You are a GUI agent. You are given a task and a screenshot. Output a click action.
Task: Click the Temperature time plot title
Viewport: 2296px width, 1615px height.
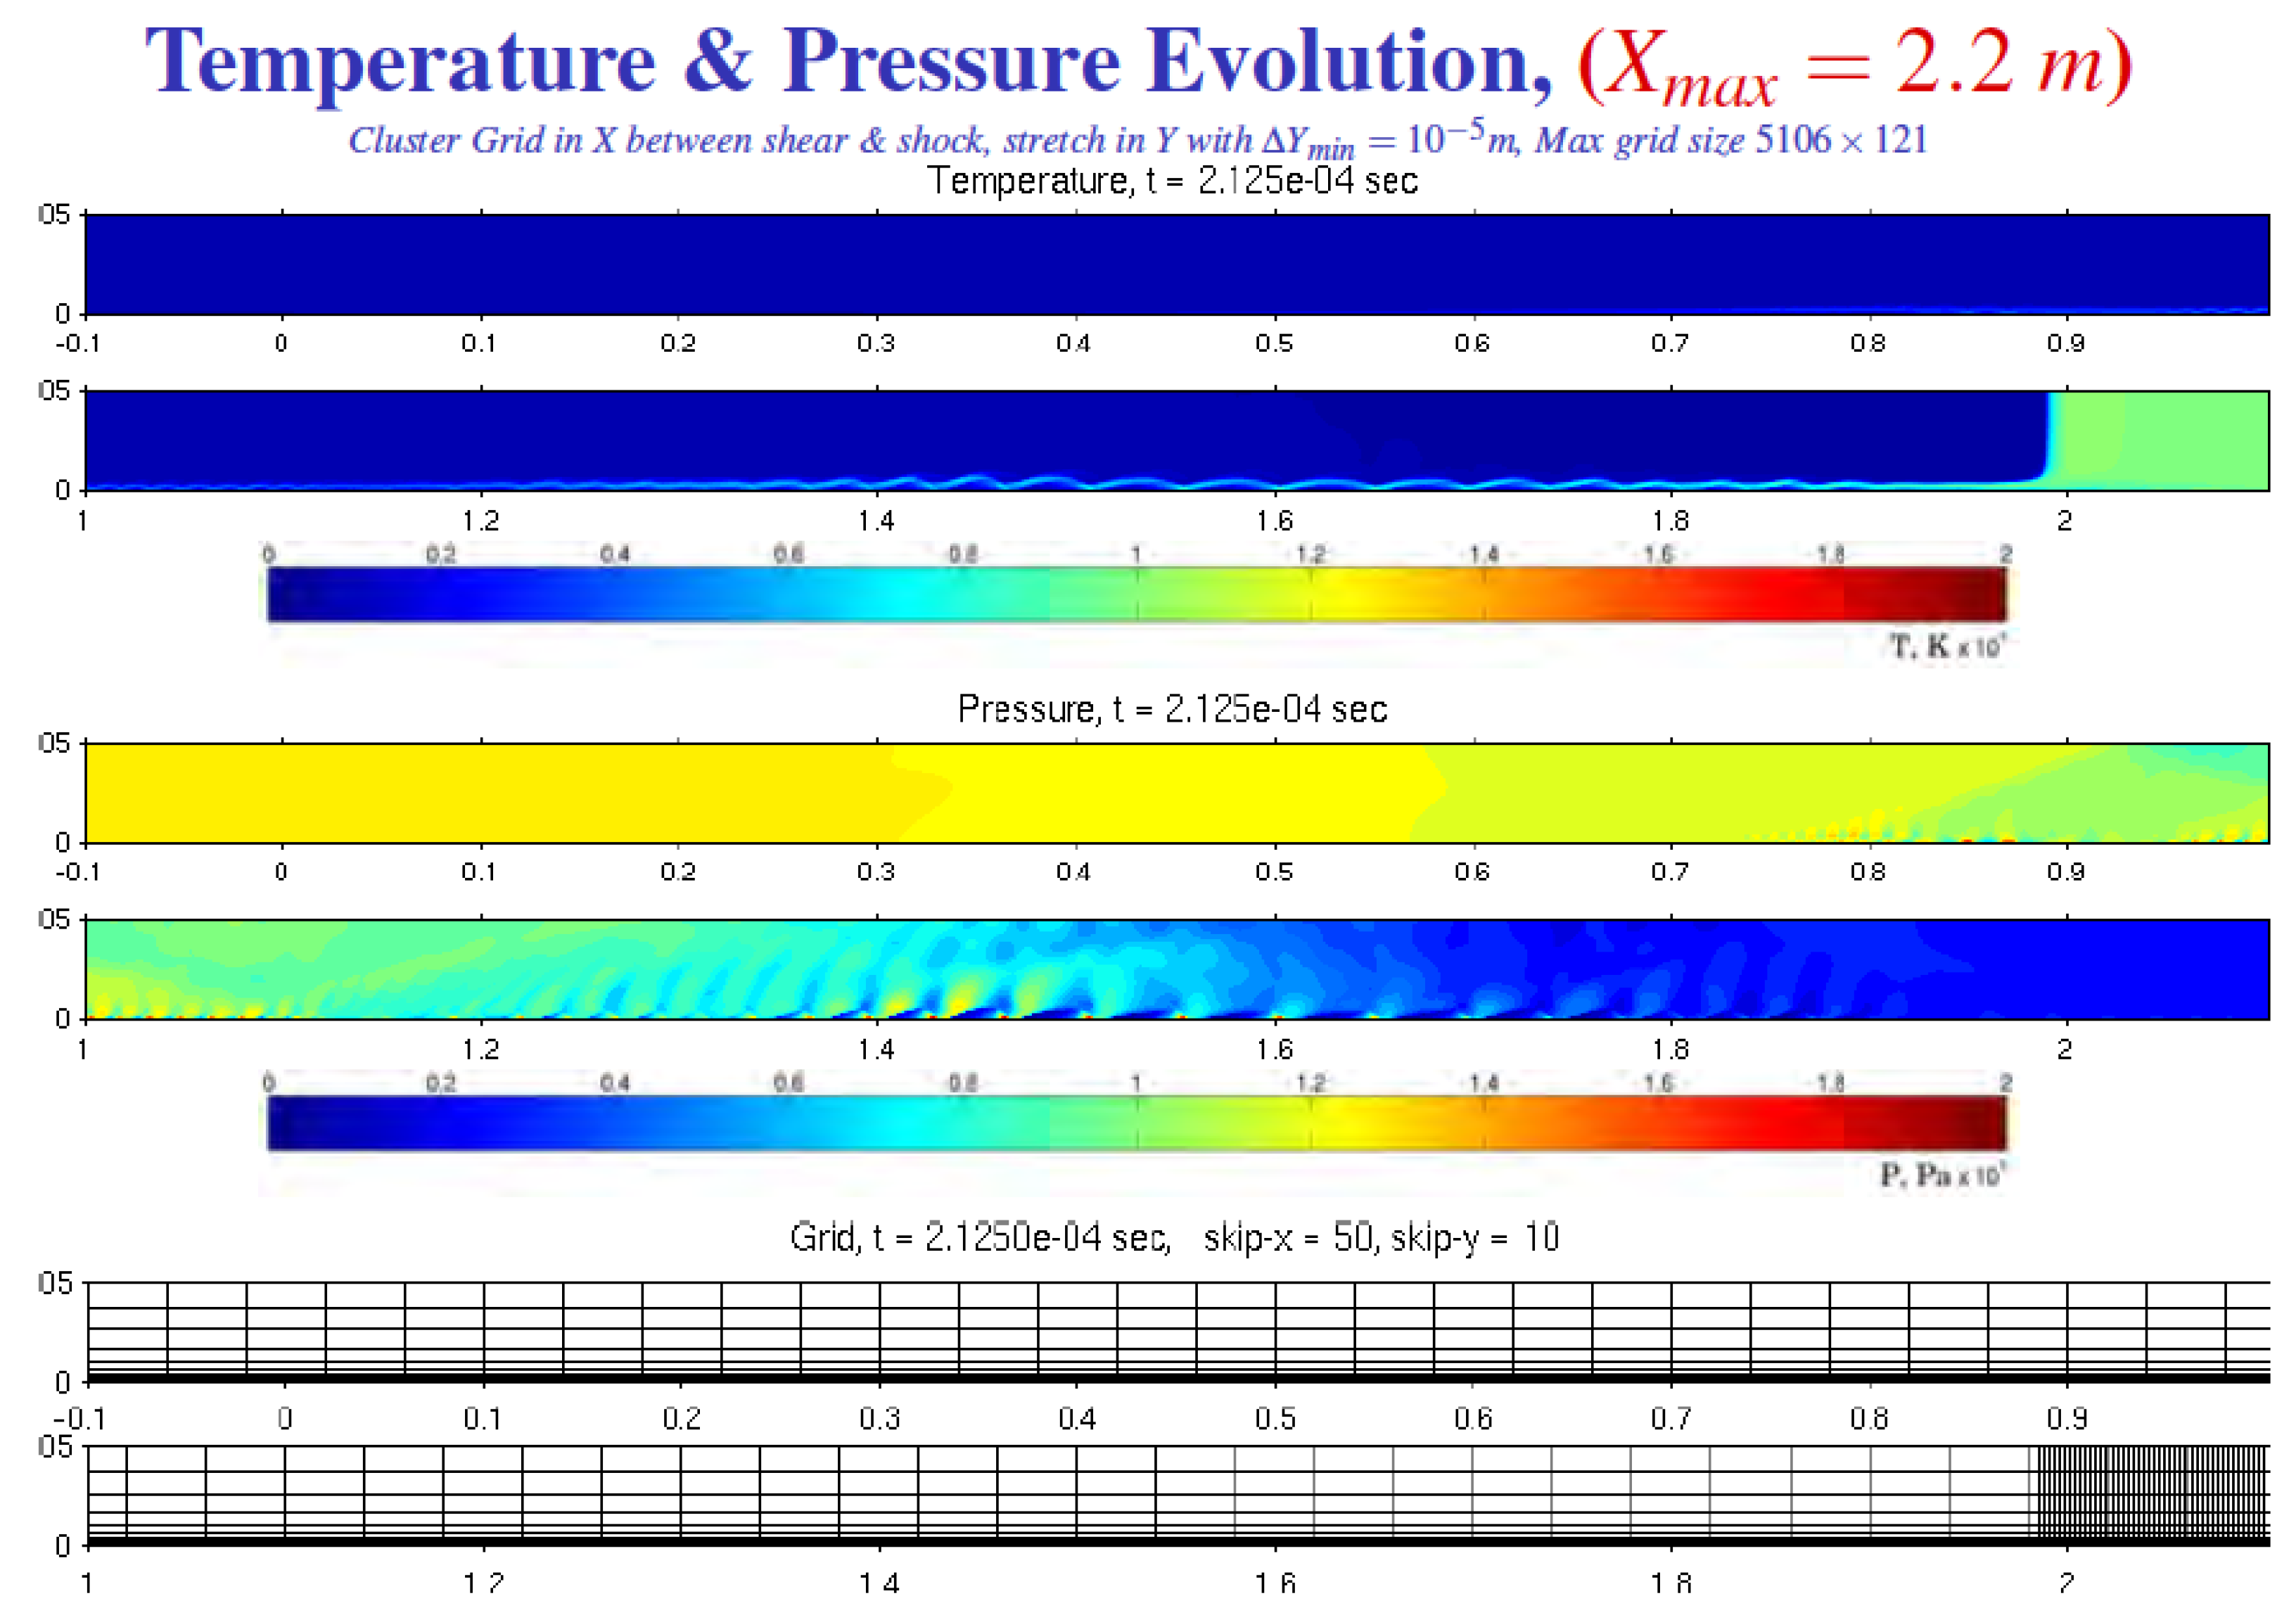1172,181
